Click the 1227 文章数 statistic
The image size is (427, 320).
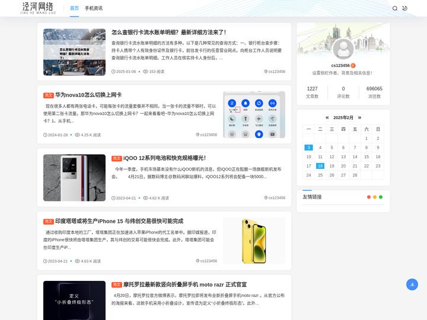(x=312, y=92)
